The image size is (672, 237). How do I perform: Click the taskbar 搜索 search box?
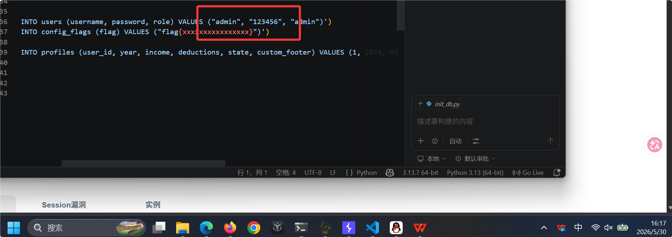(87, 228)
